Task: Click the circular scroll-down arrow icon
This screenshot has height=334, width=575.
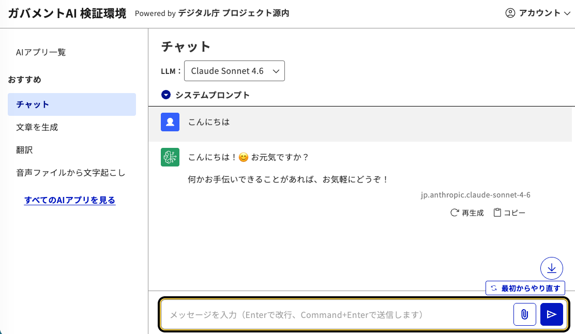Action: [x=552, y=268]
